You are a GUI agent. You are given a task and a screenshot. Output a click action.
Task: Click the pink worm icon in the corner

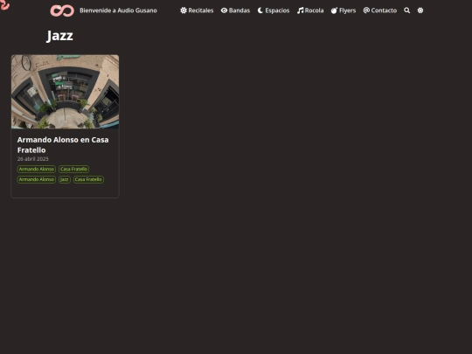click(x=4, y=5)
